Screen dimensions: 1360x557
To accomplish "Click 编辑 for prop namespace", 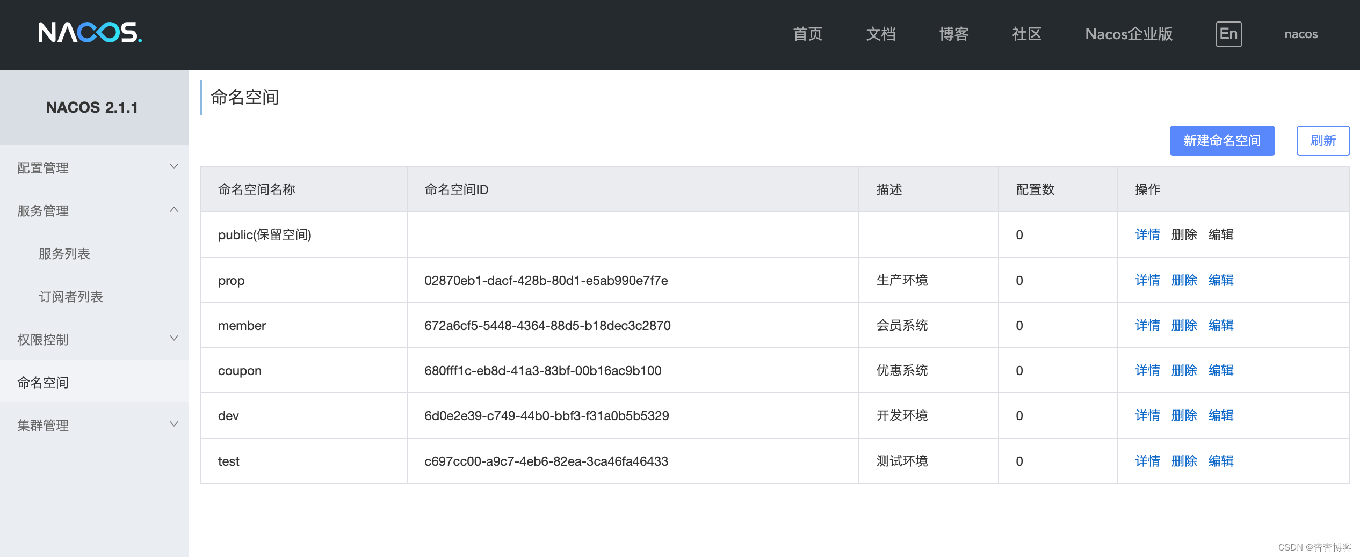I will click(x=1220, y=280).
